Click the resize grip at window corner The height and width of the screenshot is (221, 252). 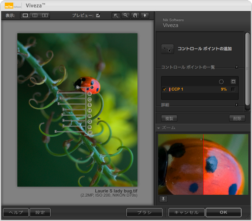pos(248,217)
